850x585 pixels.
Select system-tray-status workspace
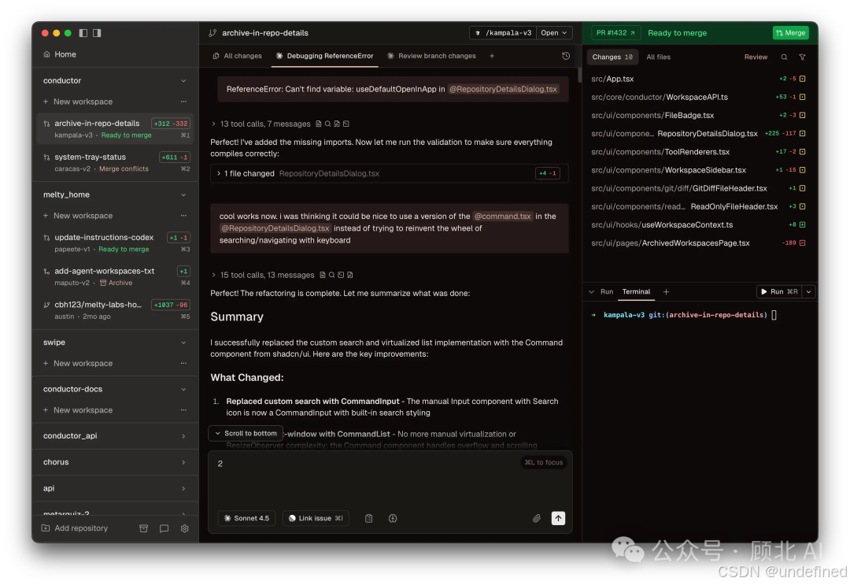point(115,163)
